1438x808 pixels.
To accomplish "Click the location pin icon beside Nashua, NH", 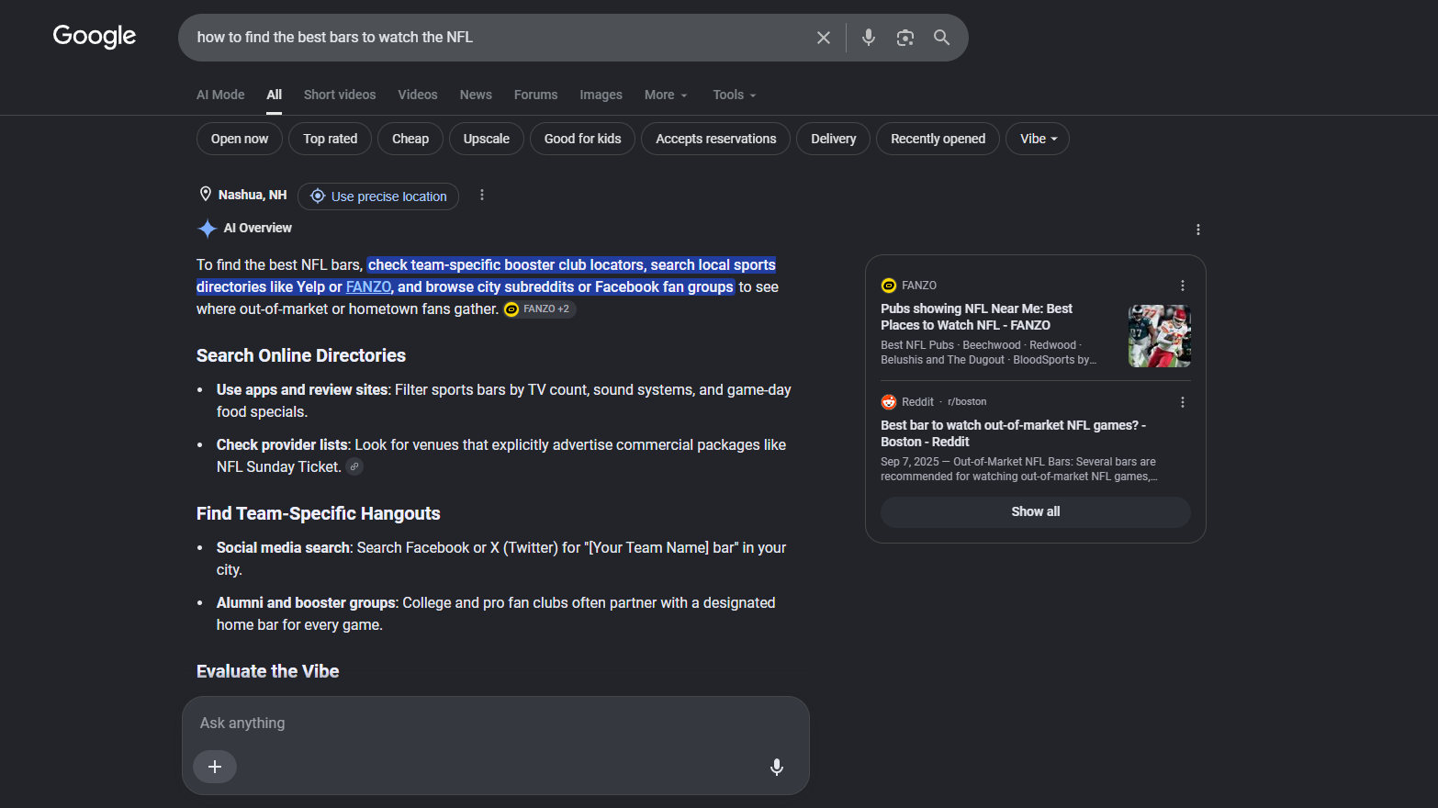I will point(206,195).
